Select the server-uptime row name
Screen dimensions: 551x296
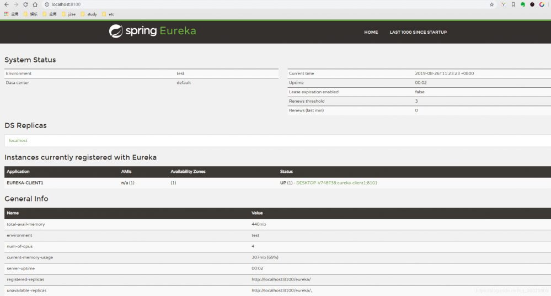click(x=21, y=268)
